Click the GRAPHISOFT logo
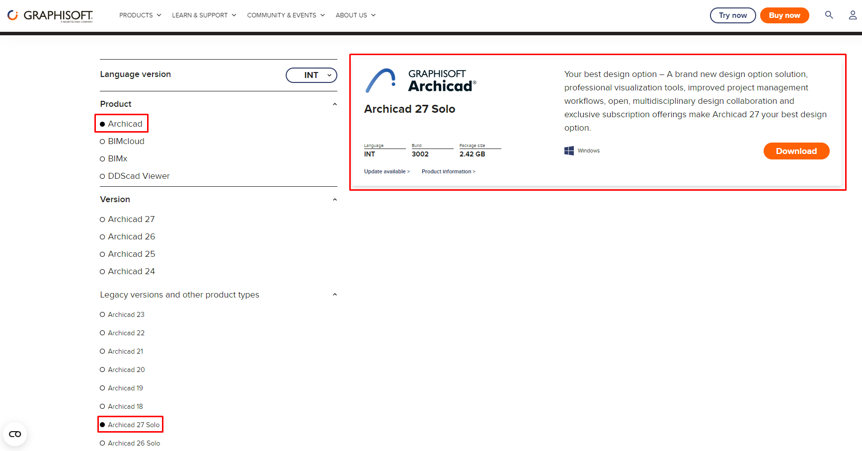 pyautogui.click(x=49, y=15)
